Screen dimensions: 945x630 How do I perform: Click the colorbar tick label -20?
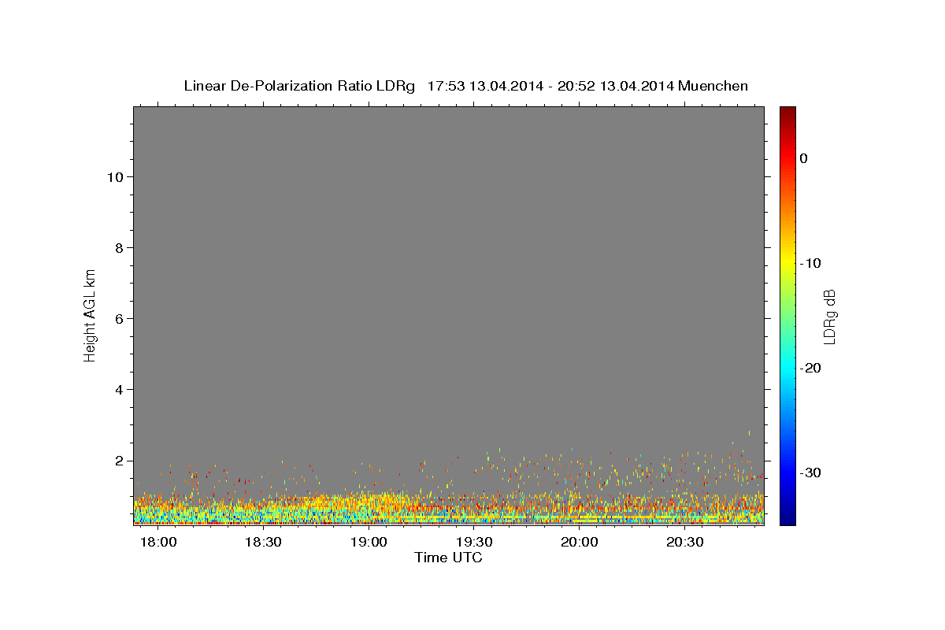pos(811,368)
